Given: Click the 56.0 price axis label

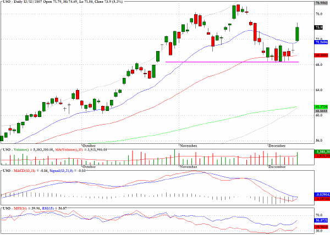Looking at the screenshot, I should (x=319, y=141).
